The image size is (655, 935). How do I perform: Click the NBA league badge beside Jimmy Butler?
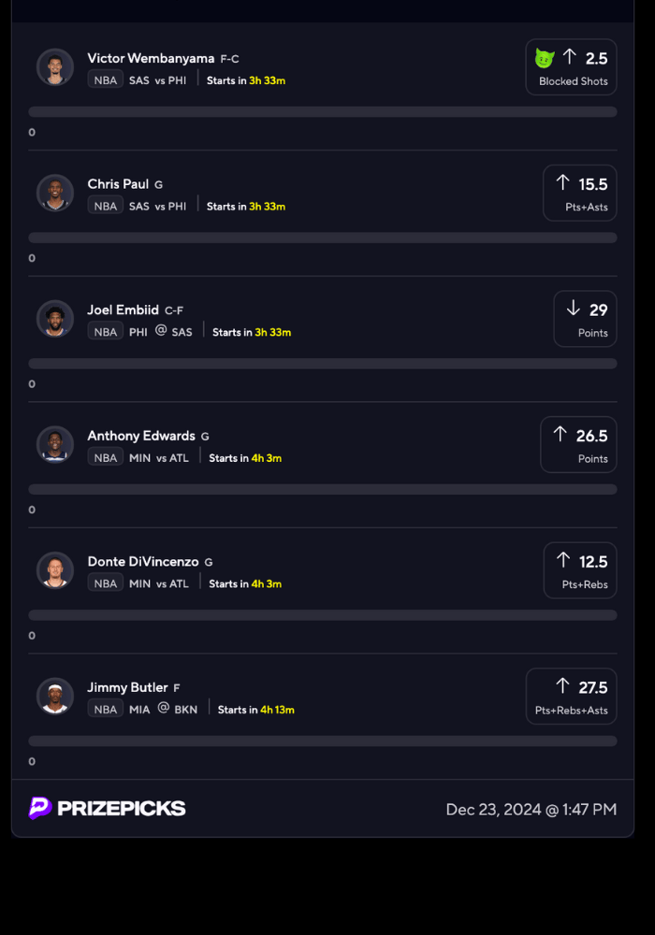coord(106,709)
